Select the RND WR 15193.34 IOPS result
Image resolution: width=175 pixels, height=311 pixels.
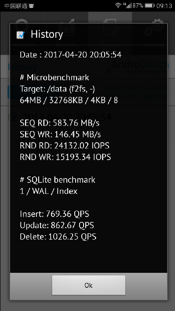(65, 157)
